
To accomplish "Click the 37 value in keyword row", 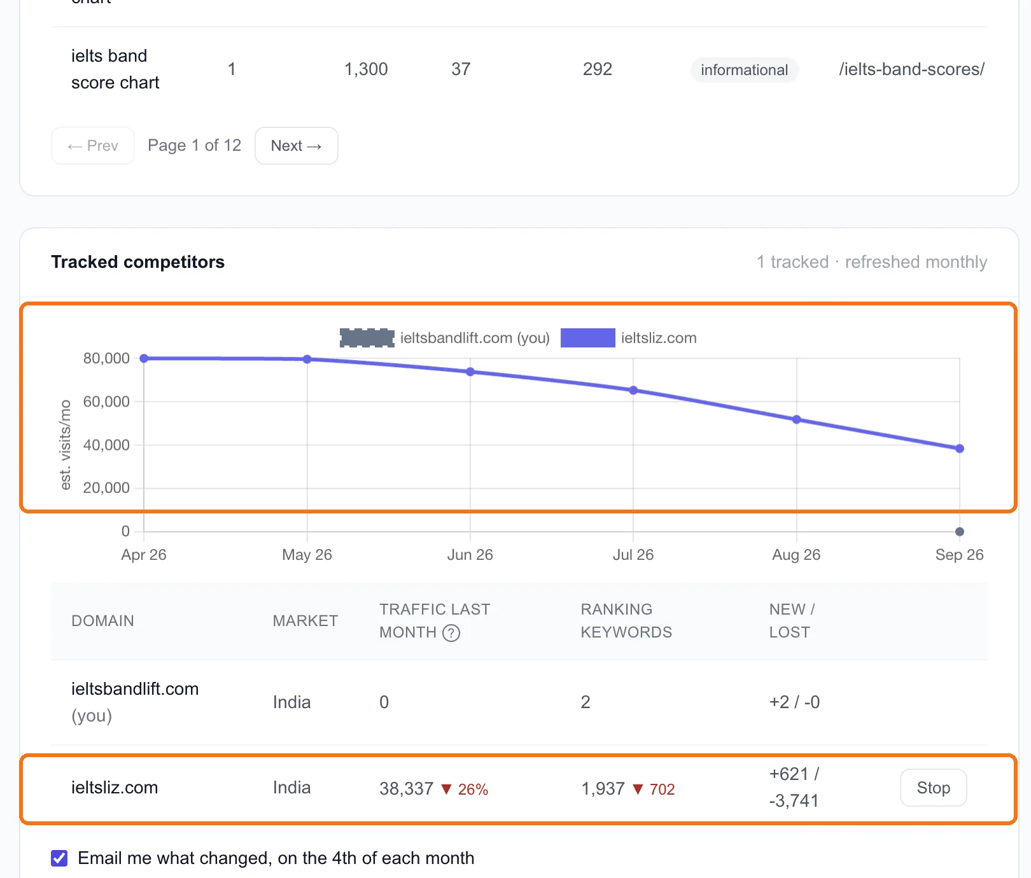I will point(461,69).
